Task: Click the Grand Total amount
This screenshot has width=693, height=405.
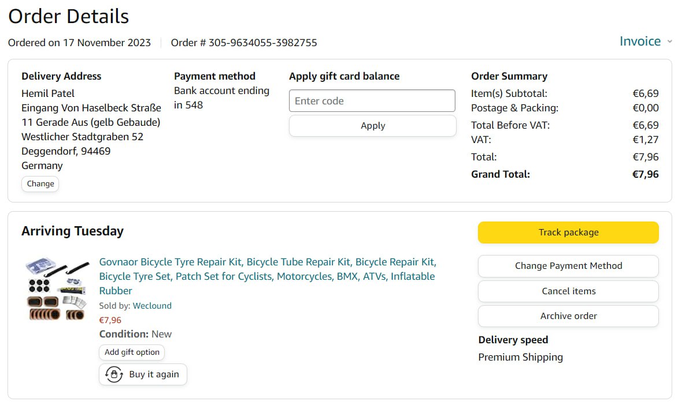Action: pos(645,174)
